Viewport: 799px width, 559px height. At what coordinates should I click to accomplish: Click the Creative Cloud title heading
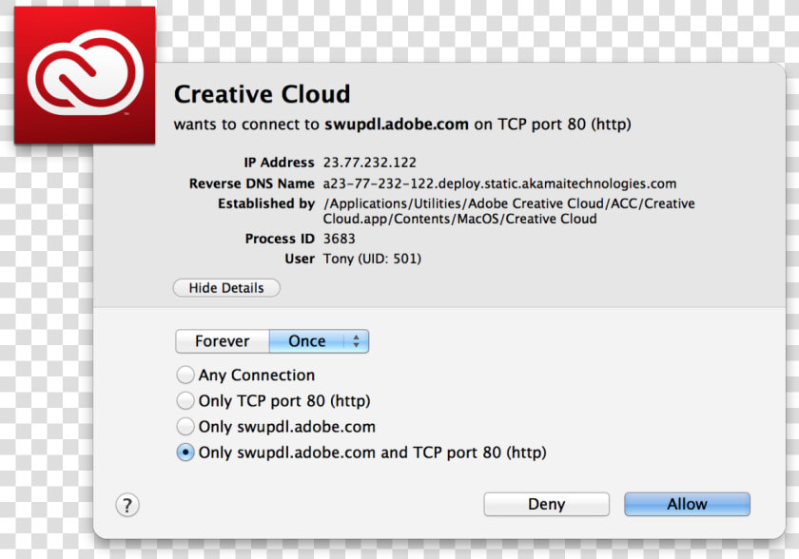coord(262,94)
